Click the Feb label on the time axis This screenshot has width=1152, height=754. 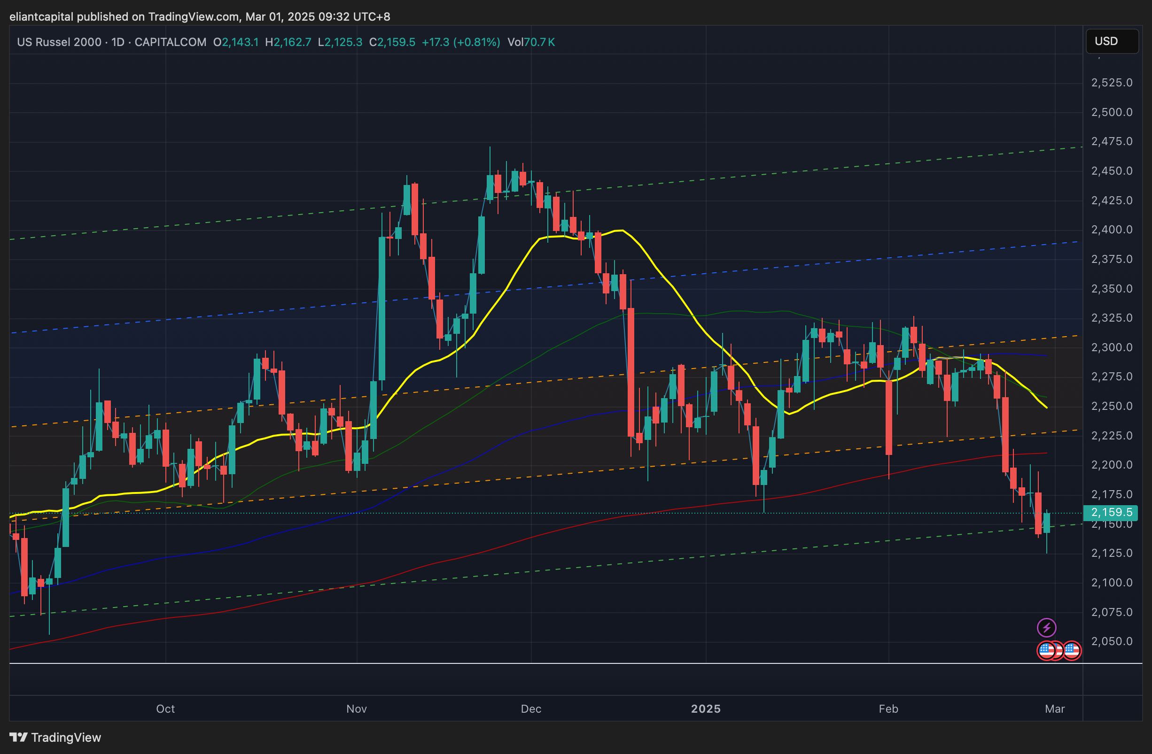888,708
